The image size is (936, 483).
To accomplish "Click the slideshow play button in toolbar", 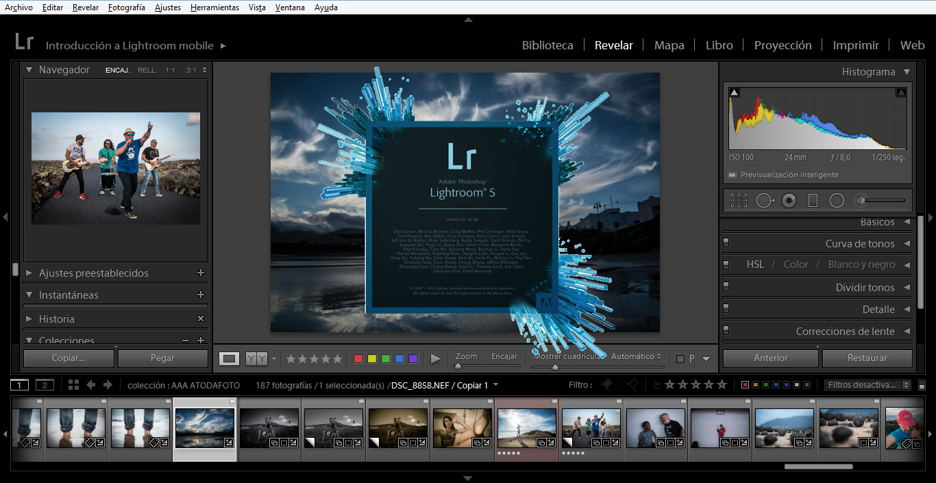I will point(435,358).
